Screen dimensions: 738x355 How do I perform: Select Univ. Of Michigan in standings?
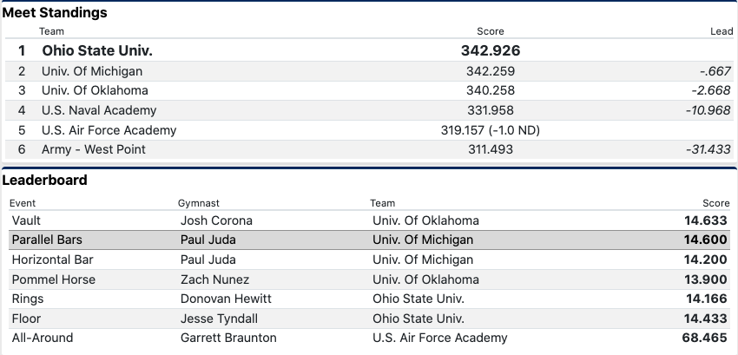[x=92, y=71]
